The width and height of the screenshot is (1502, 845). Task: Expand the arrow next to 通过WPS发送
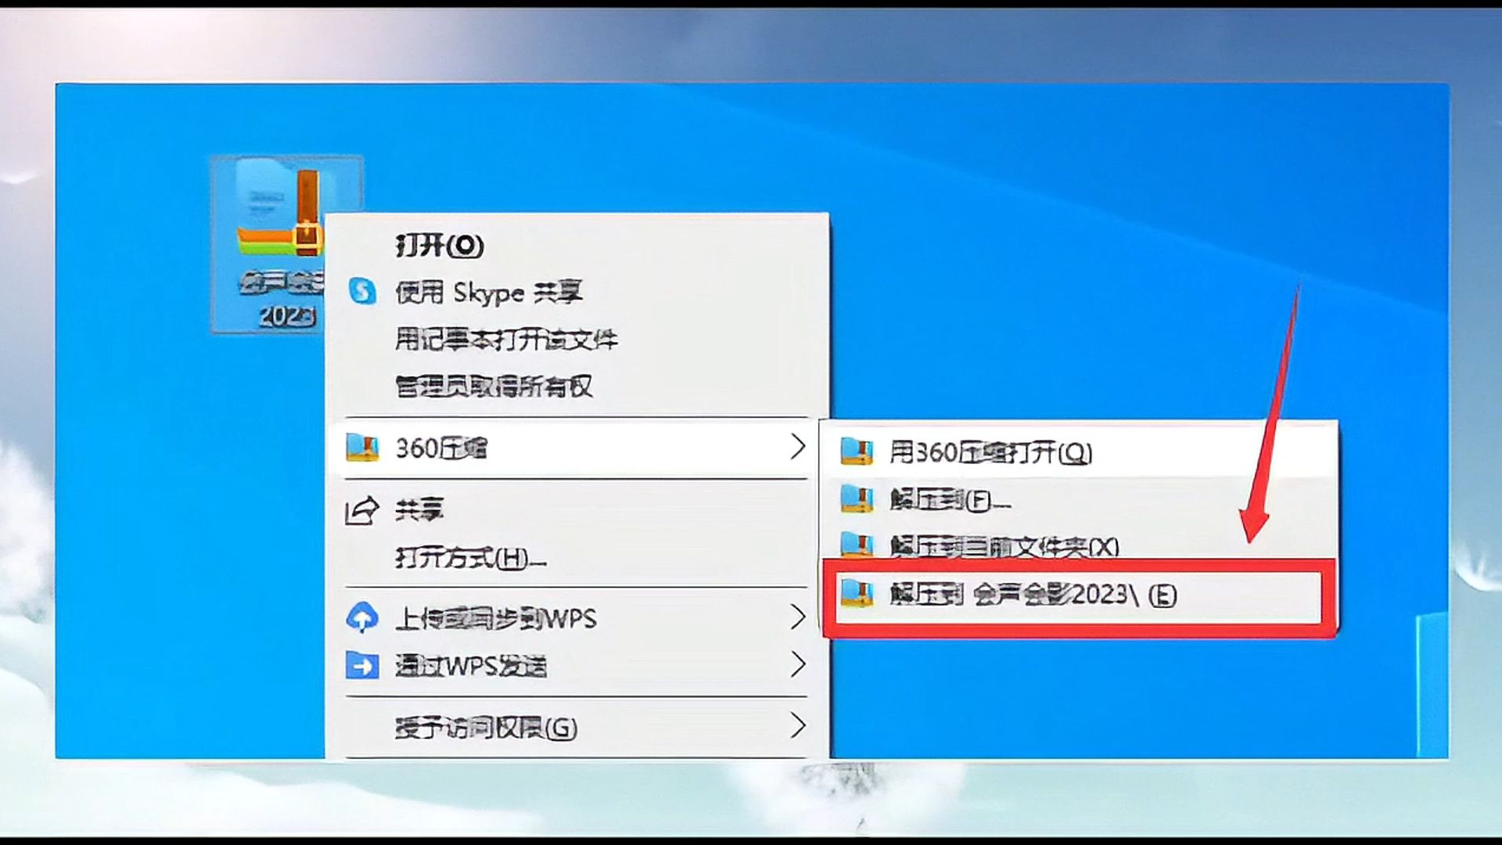797,664
